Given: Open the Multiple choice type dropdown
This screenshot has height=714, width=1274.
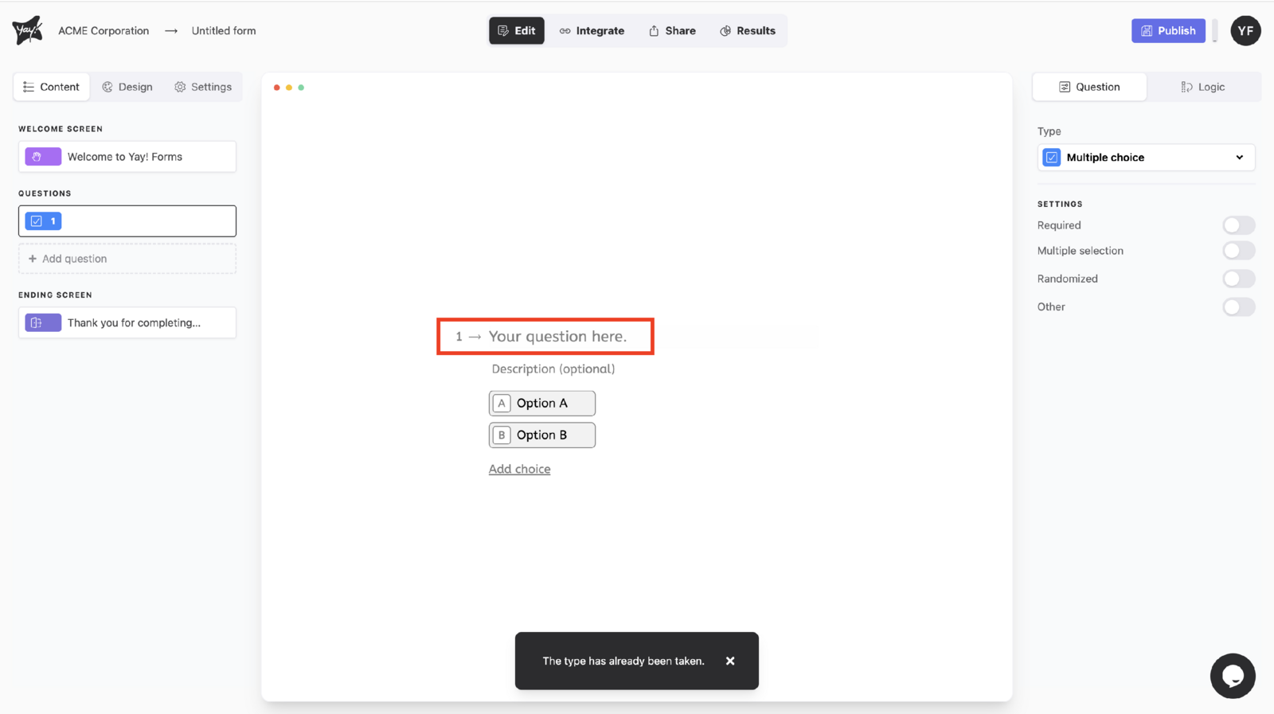Looking at the screenshot, I should coord(1146,158).
